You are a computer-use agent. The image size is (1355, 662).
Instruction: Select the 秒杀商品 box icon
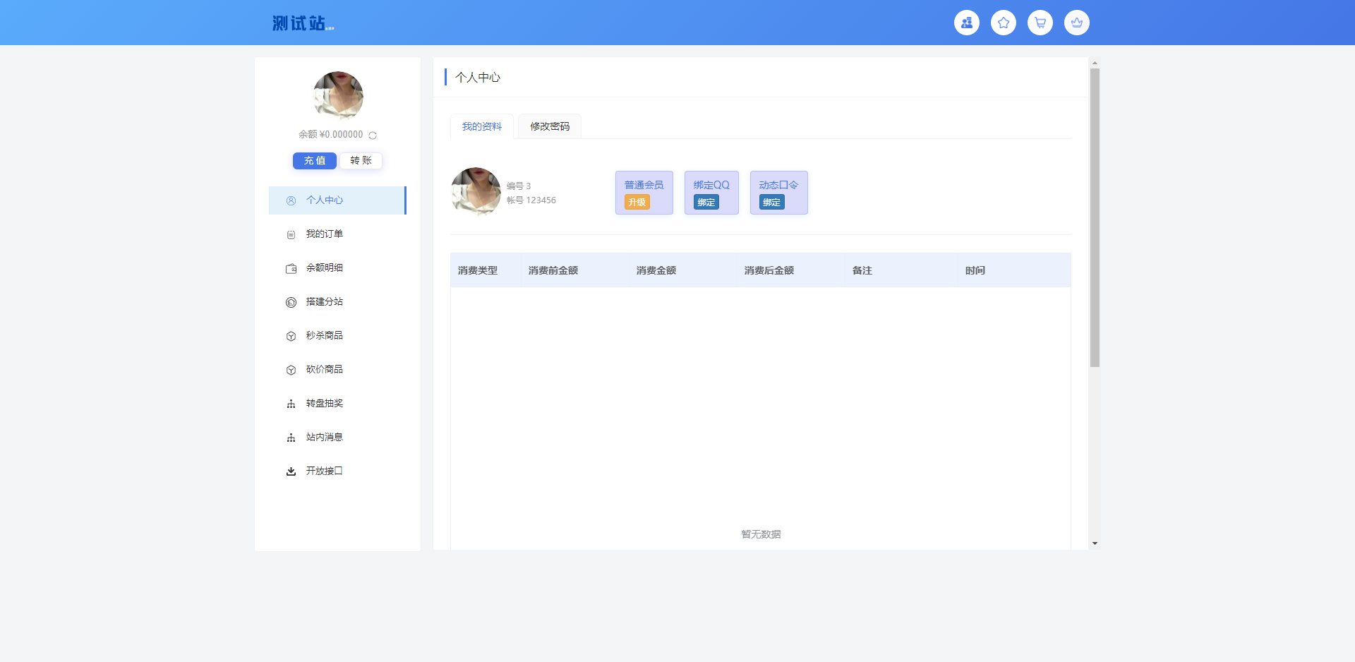(x=291, y=336)
